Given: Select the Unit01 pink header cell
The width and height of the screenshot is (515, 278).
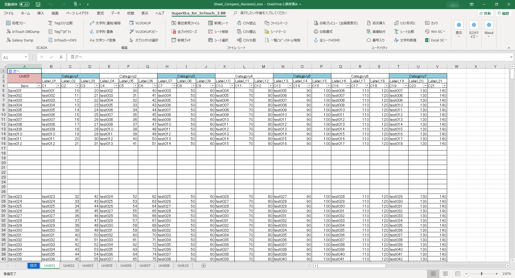Looking at the screenshot, I should tap(24, 78).
